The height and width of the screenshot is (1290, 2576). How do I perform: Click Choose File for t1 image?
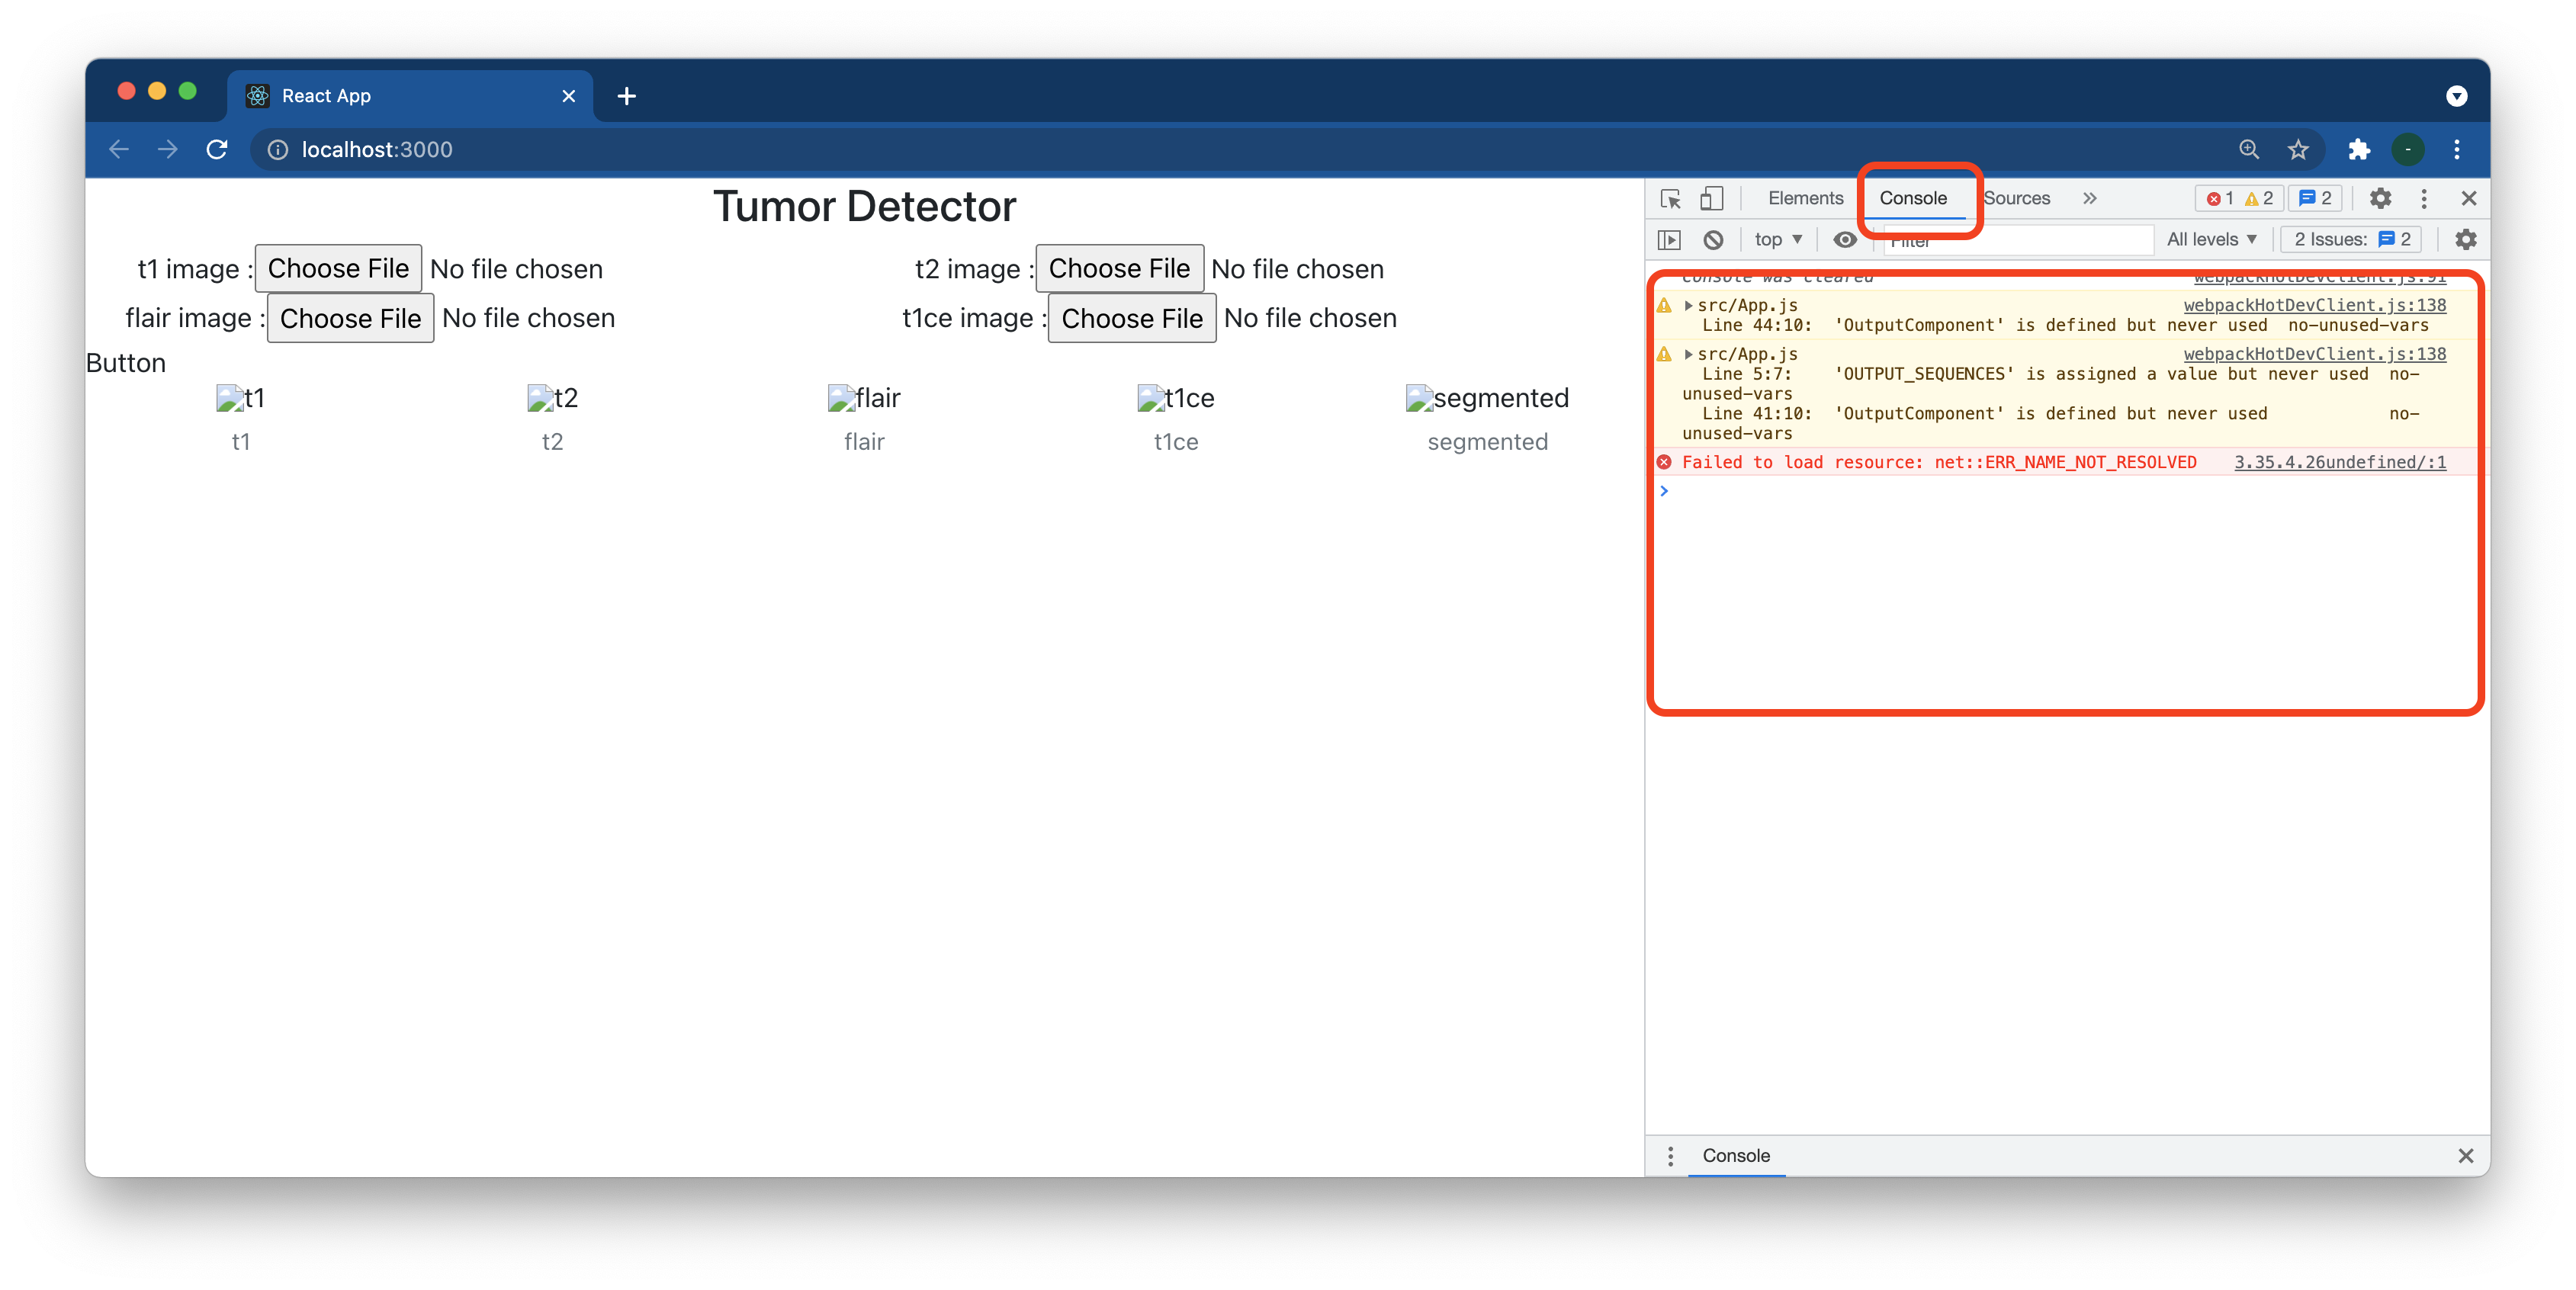(338, 269)
